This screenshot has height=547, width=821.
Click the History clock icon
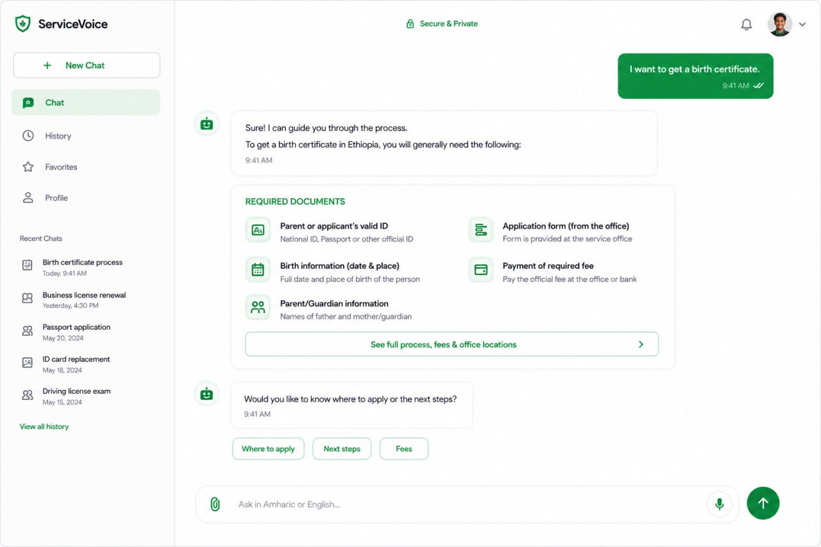point(28,136)
